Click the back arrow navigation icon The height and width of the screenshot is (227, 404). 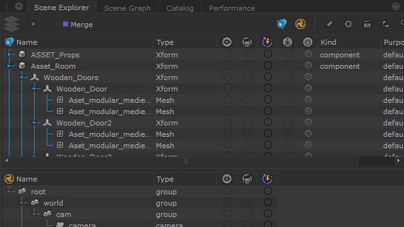[32, 24]
